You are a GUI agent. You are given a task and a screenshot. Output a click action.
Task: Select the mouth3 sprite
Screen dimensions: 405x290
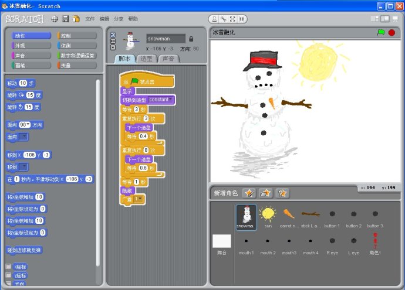[289, 244]
